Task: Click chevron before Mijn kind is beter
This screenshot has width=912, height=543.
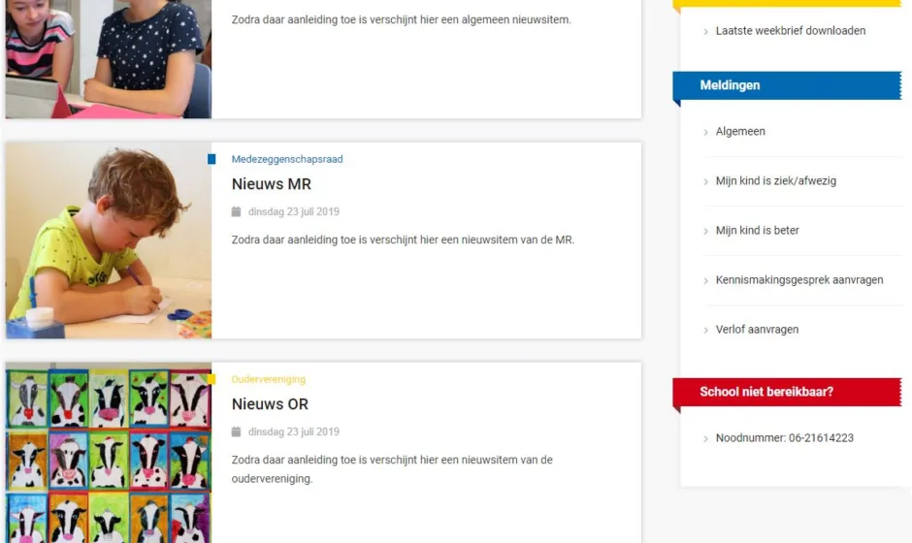Action: tap(705, 231)
